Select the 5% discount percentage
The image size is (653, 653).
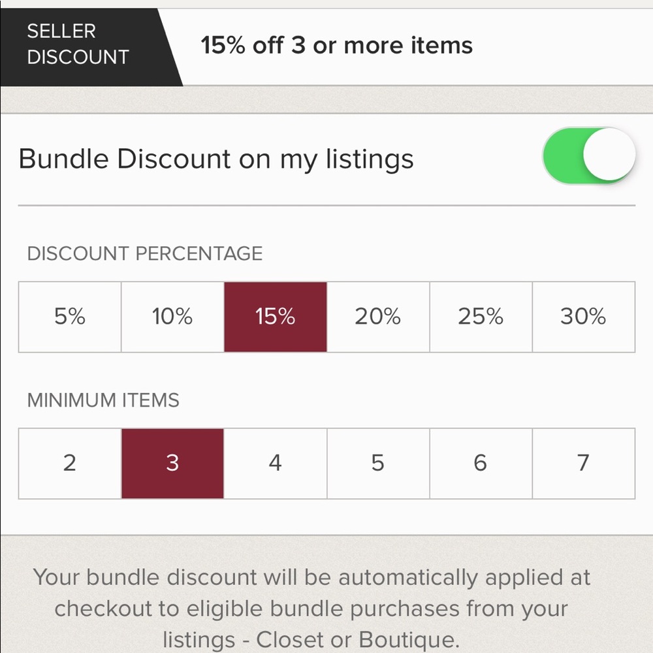point(70,317)
